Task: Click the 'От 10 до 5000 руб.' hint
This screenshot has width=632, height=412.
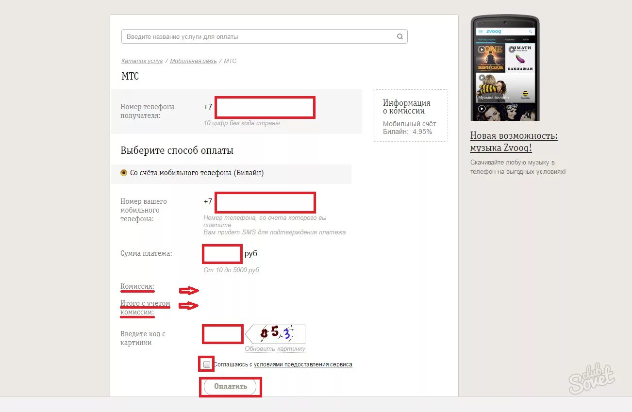Action: 232,270
